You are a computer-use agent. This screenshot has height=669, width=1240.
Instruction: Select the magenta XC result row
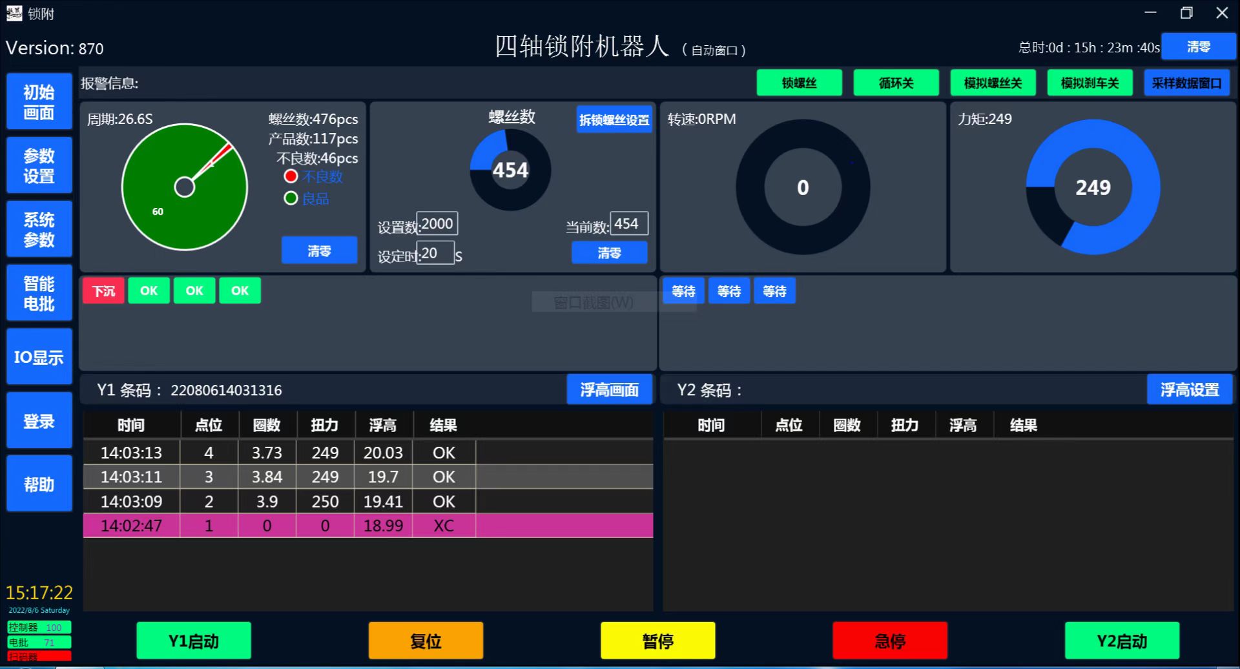367,526
